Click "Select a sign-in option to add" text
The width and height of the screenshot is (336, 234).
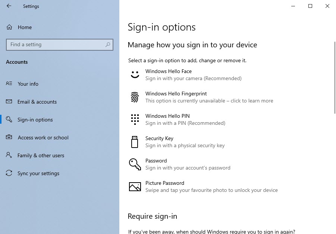pos(162,61)
